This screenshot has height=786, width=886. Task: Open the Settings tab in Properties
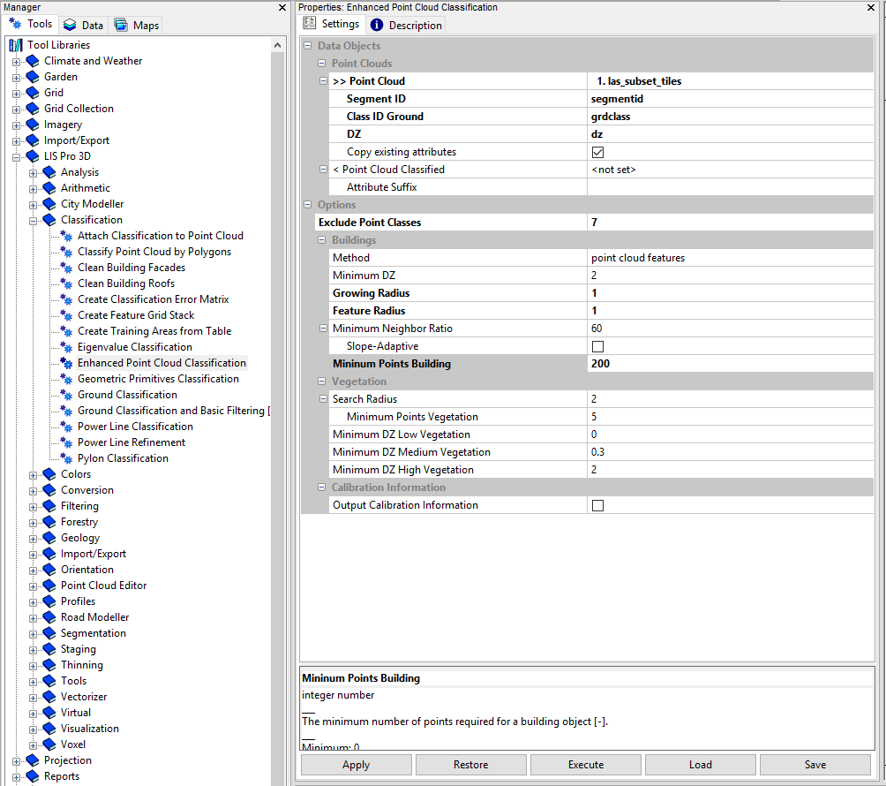(x=332, y=25)
